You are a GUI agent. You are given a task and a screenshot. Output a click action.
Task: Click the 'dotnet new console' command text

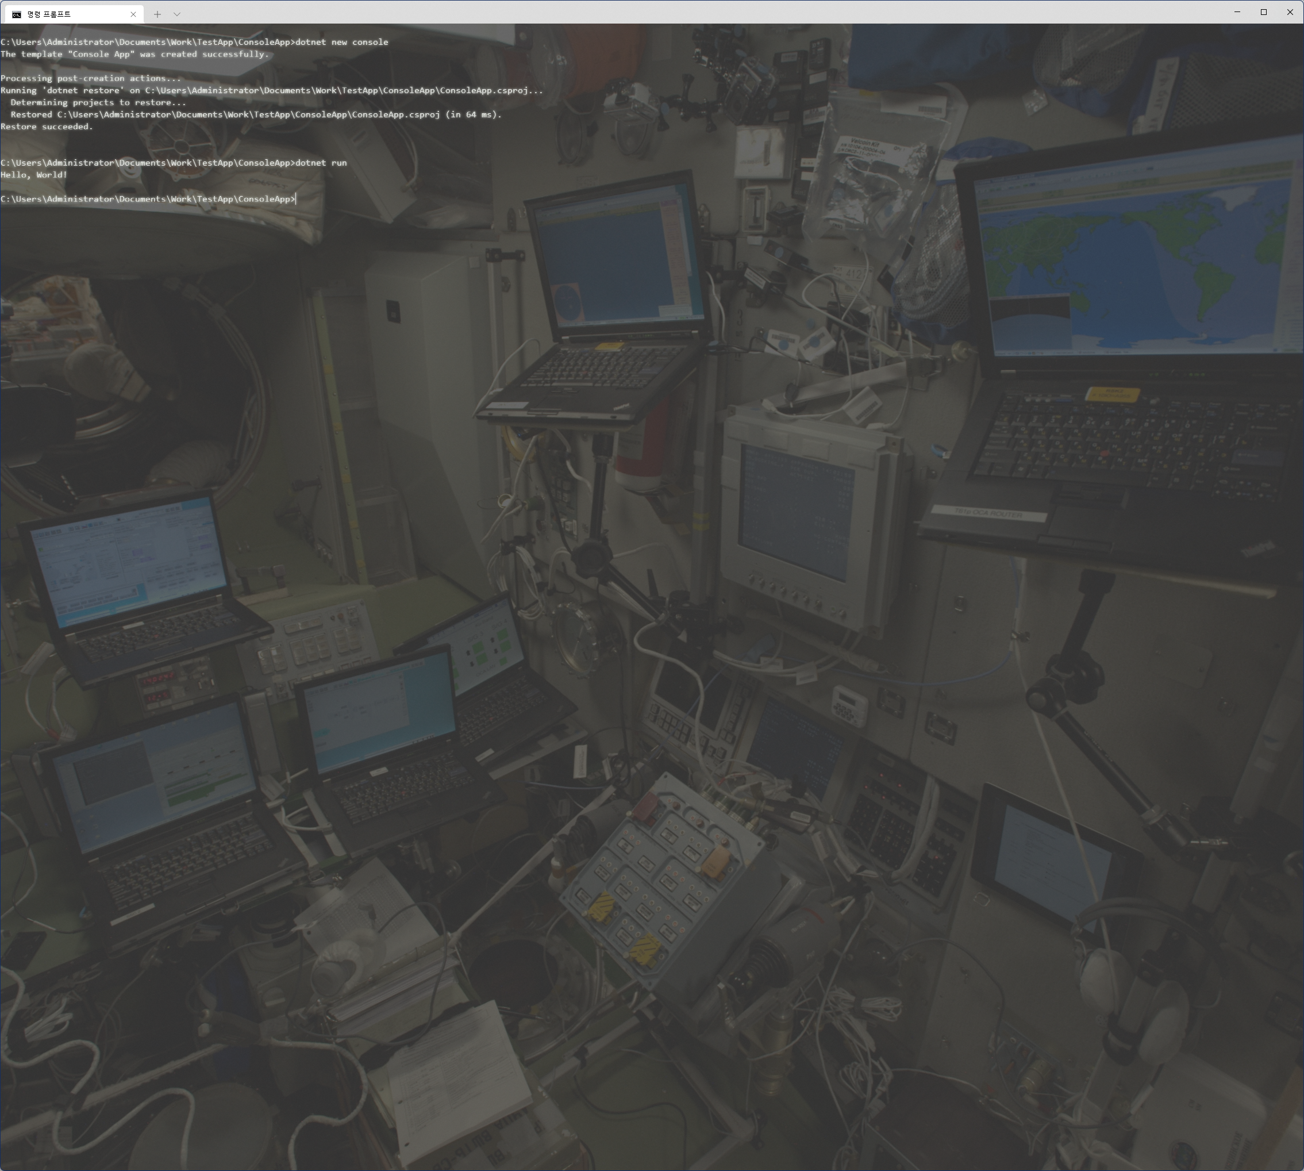click(341, 43)
